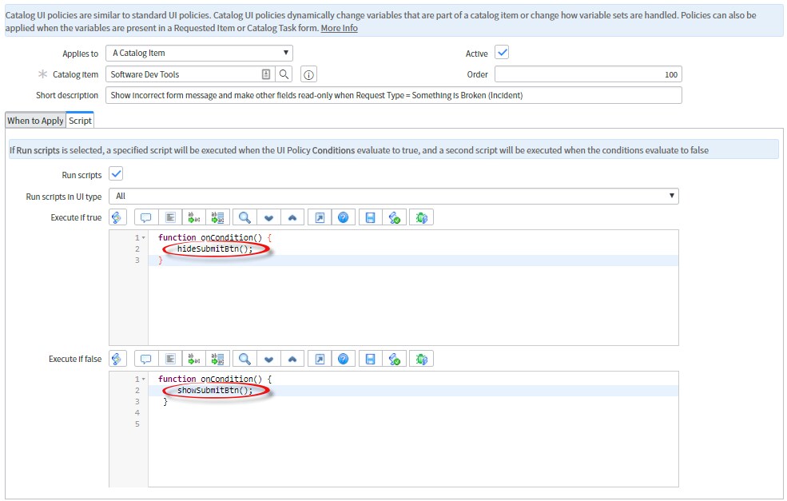Open help from the Execute if false toolbar
This screenshot has width=787, height=501.
tap(343, 359)
